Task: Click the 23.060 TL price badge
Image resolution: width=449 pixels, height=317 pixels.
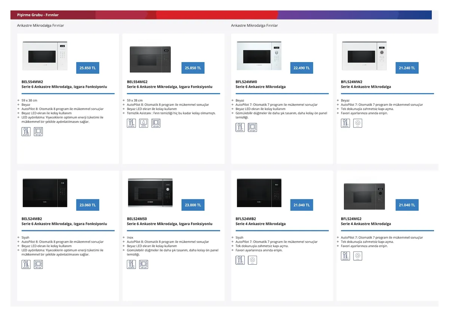Action: pyautogui.click(x=88, y=205)
